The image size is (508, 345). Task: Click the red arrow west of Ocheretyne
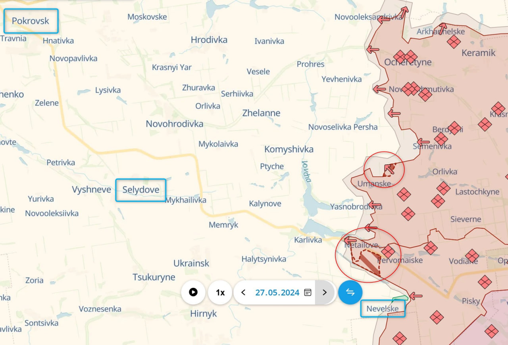pos(373,50)
